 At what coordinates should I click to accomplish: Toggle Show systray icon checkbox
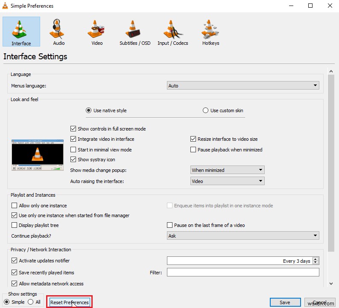pos(93,160)
